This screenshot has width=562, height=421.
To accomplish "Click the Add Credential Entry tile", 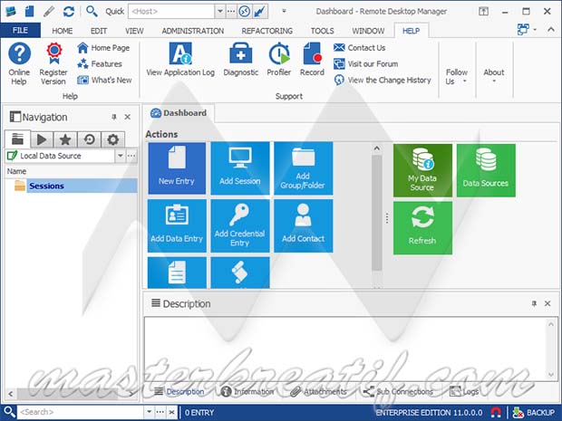I will point(240,225).
